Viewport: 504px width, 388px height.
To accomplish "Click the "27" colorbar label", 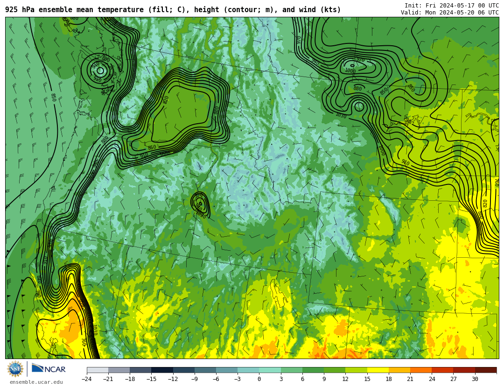I will click(x=453, y=379).
